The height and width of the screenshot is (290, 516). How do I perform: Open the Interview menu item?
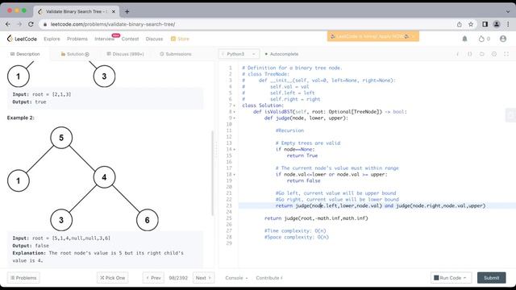click(x=104, y=39)
